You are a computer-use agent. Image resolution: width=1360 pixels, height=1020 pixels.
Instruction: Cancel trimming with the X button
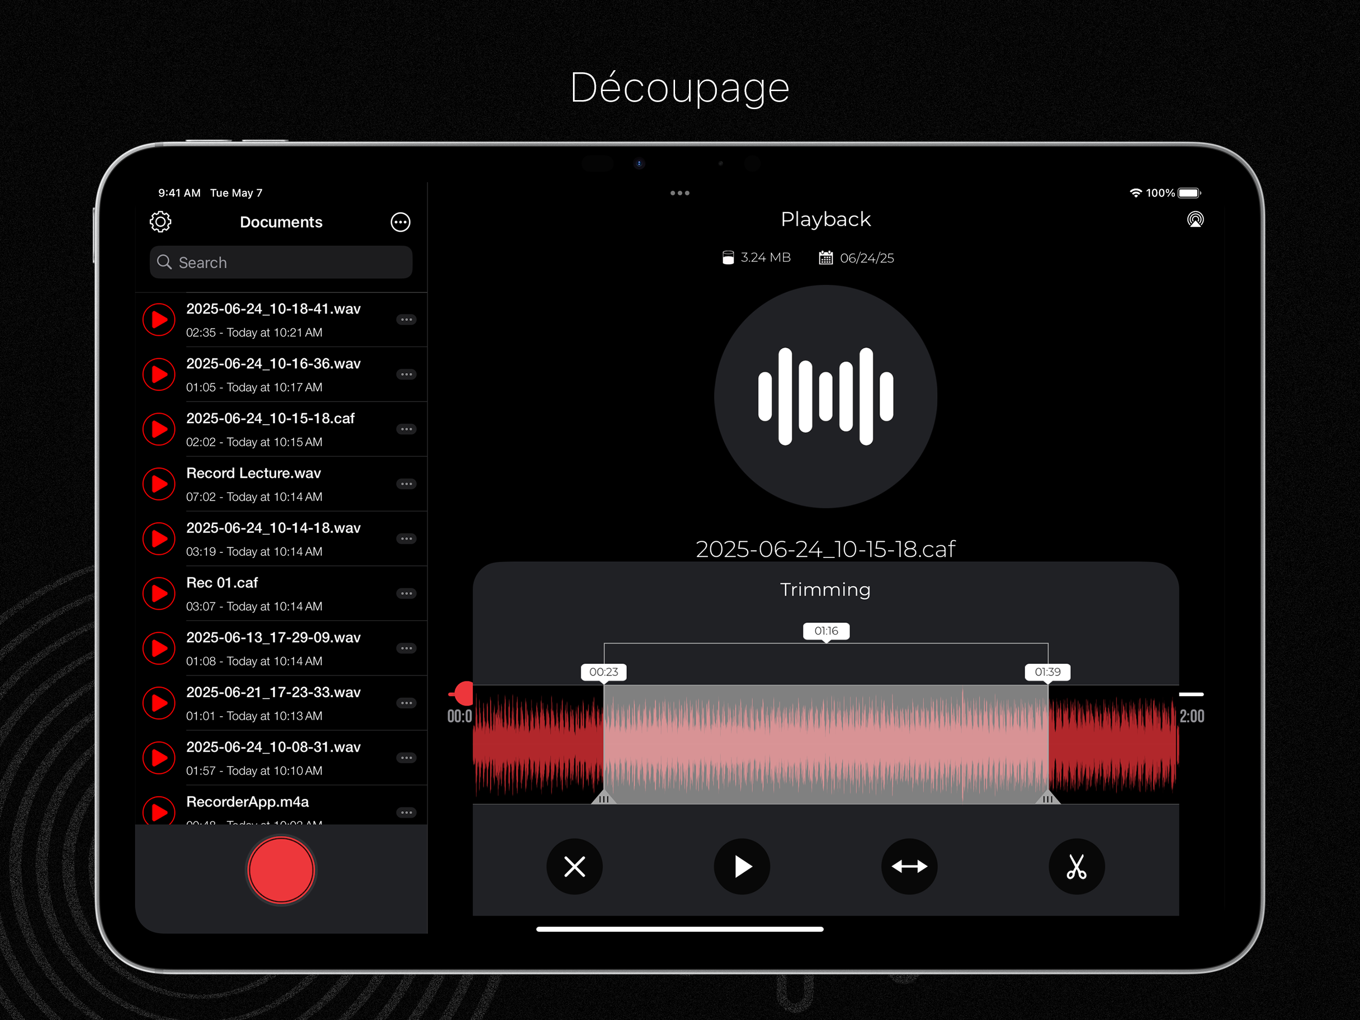[x=574, y=867]
